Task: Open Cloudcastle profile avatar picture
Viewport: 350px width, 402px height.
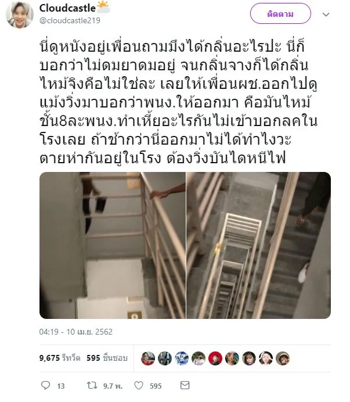Action: pyautogui.click(x=20, y=15)
